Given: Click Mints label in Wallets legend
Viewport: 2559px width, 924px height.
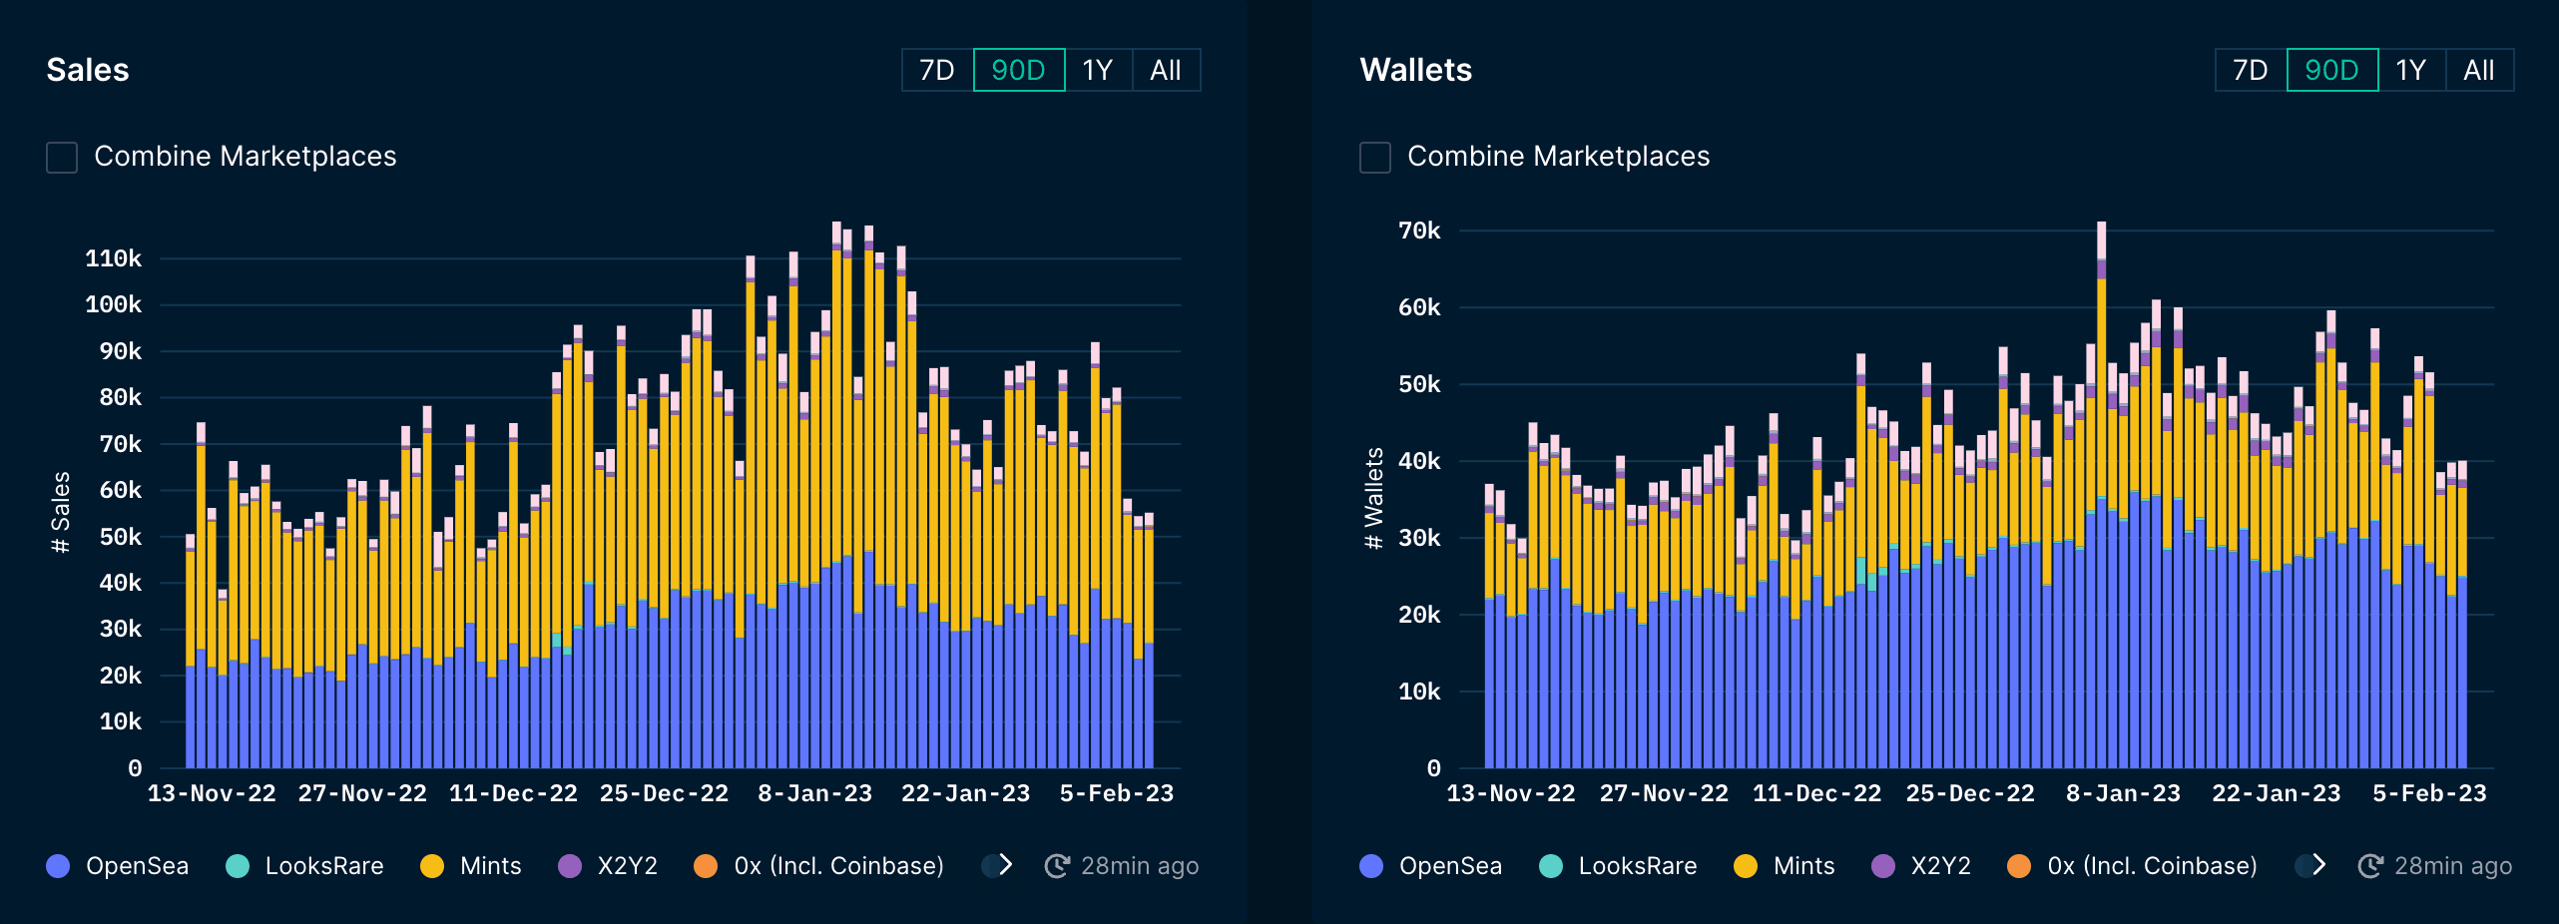Looking at the screenshot, I should click(1804, 866).
